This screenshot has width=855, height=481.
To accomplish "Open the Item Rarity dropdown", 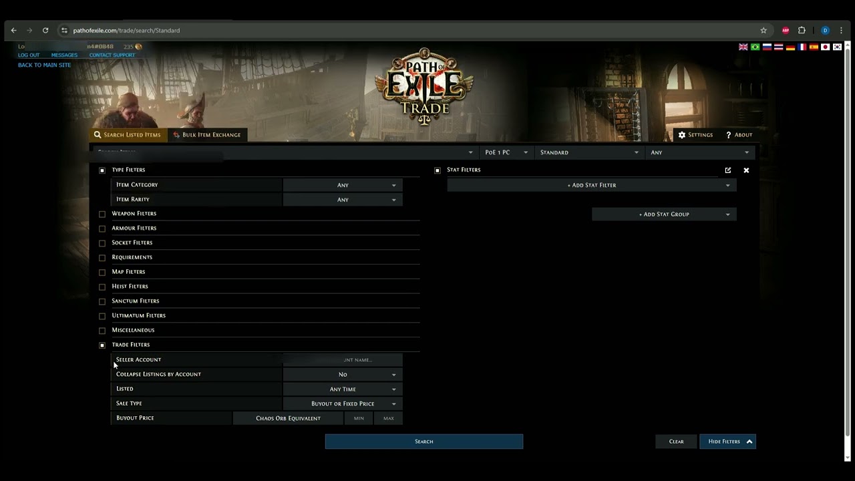I will (x=343, y=200).
